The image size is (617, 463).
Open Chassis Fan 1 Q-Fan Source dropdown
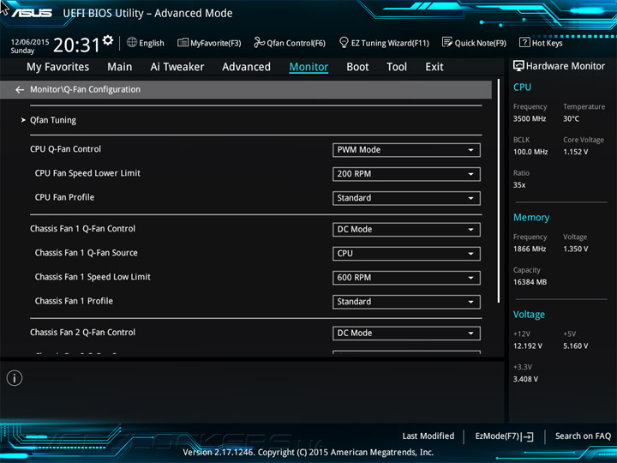(406, 254)
